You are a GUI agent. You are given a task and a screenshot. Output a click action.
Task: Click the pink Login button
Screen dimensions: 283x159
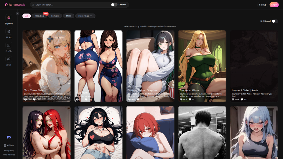tap(274, 5)
